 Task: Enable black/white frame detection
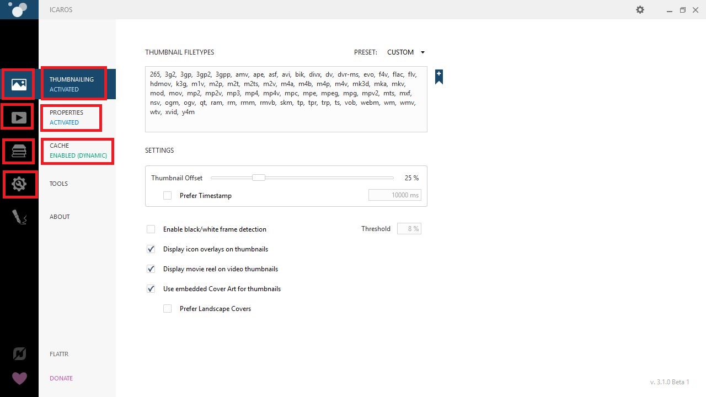151,229
